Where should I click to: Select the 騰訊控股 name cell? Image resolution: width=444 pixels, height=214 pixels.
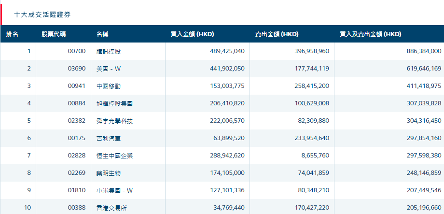pyautogui.click(x=109, y=51)
